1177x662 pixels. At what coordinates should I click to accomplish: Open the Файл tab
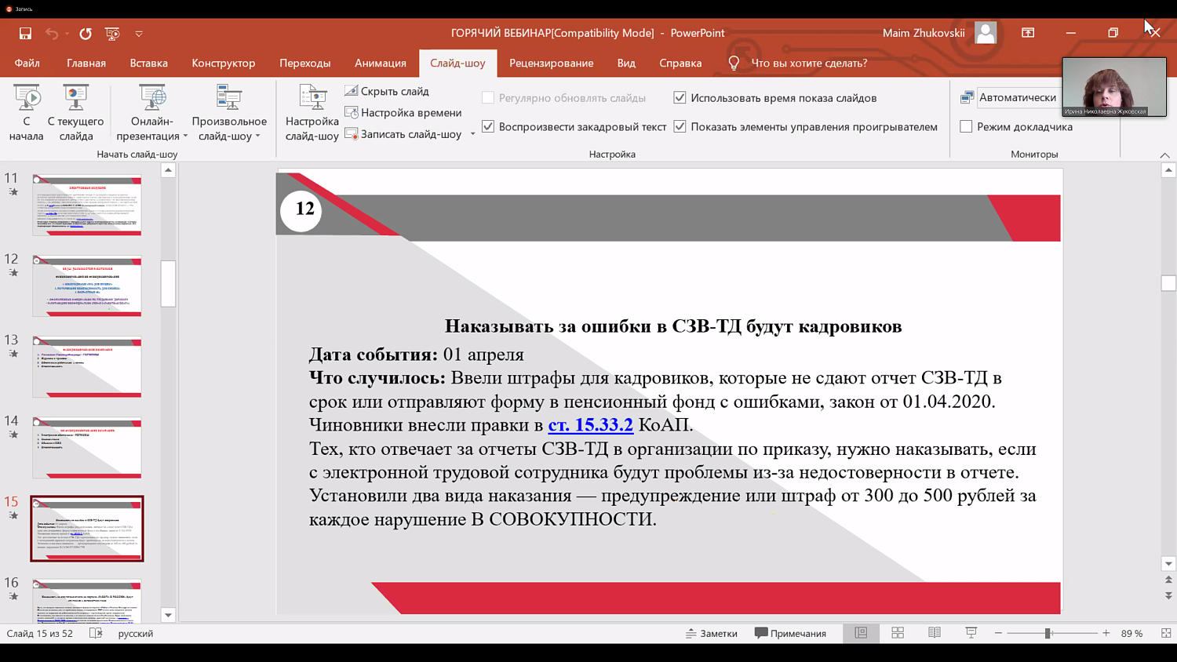[x=27, y=63]
